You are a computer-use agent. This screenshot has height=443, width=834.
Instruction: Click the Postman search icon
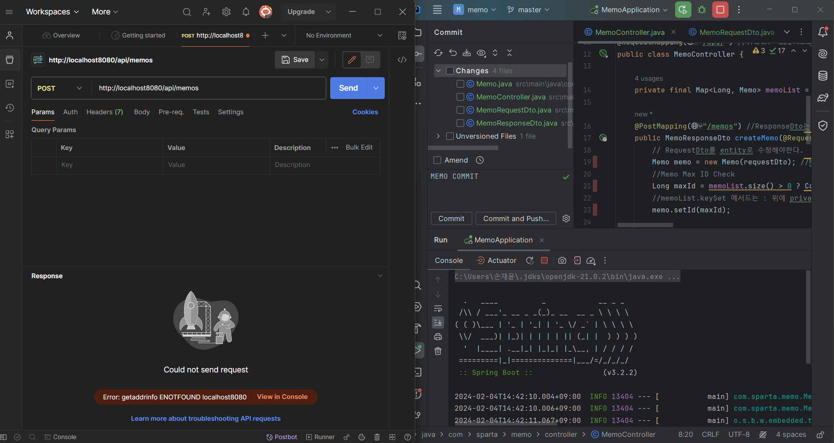(x=187, y=12)
